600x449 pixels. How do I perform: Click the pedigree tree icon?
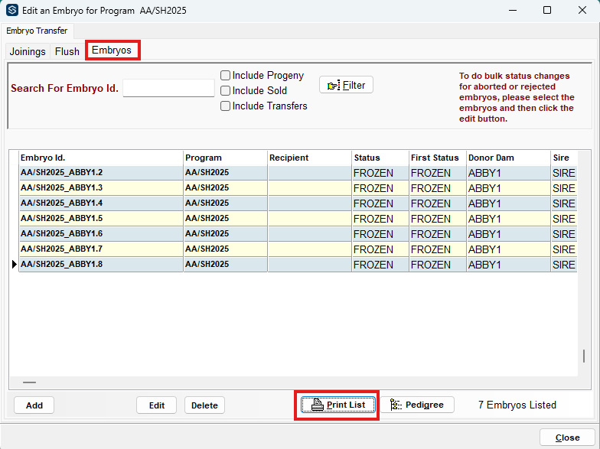click(x=396, y=405)
